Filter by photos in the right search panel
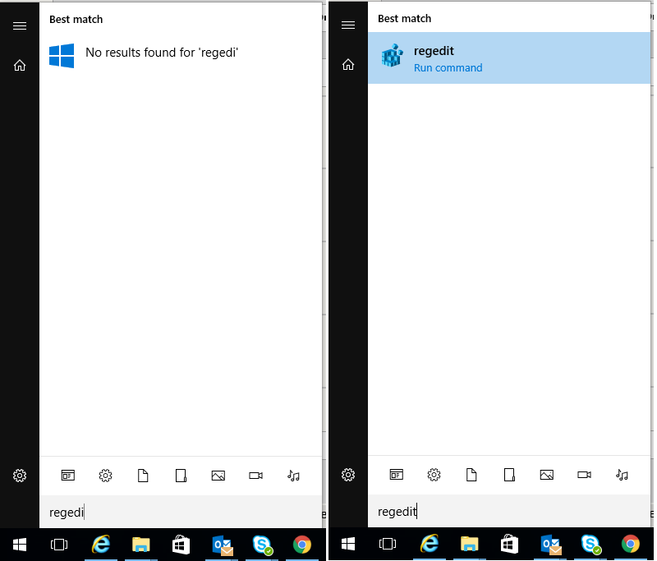 click(546, 475)
